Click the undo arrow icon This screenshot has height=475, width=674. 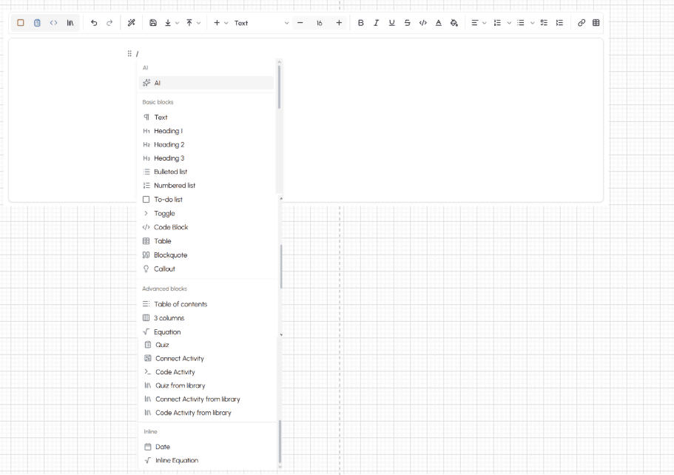tap(94, 23)
